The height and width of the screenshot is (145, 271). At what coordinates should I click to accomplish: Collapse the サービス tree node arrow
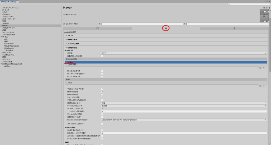pyautogui.click(x=1, y=37)
